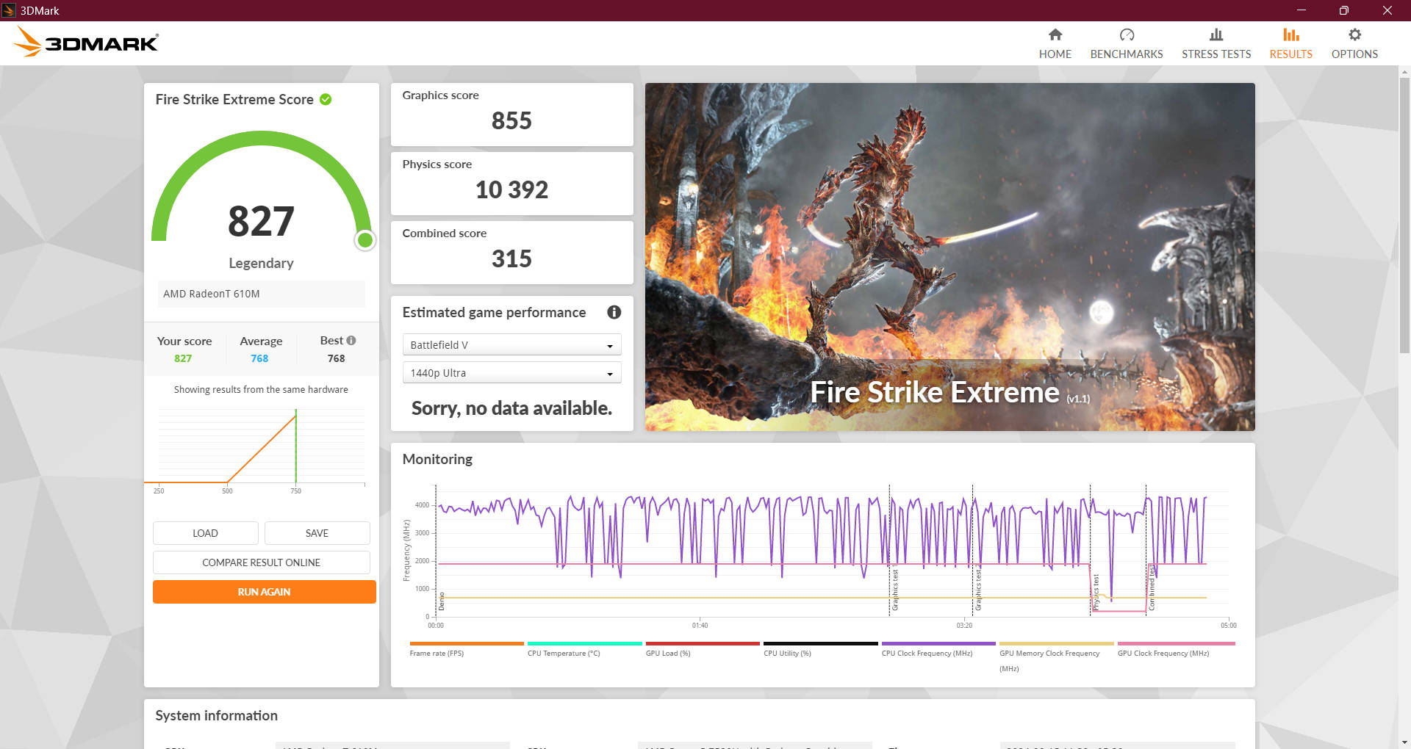Viewport: 1411px width, 749px height.
Task: Click the green score gauge end knob
Action: point(365,240)
